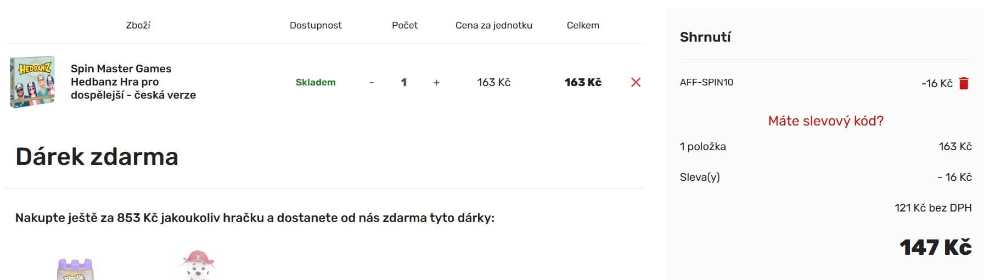The width and height of the screenshot is (984, 280).
Task: Click the Dárek zdarma heading
Action: pos(97,157)
